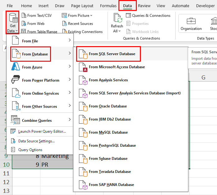Select row 13 header

6,191
